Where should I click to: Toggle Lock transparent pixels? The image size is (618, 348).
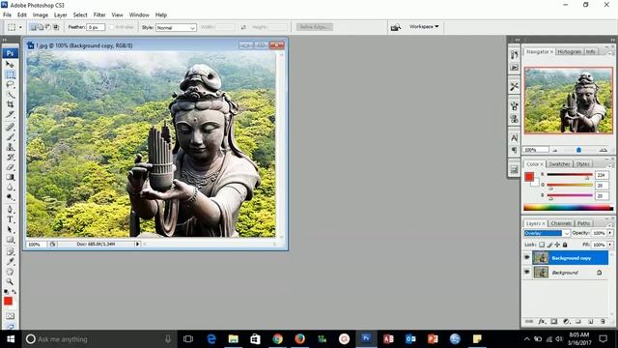point(542,245)
